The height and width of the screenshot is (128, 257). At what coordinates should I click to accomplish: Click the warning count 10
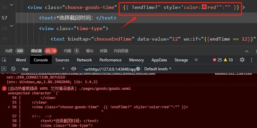click(228, 60)
